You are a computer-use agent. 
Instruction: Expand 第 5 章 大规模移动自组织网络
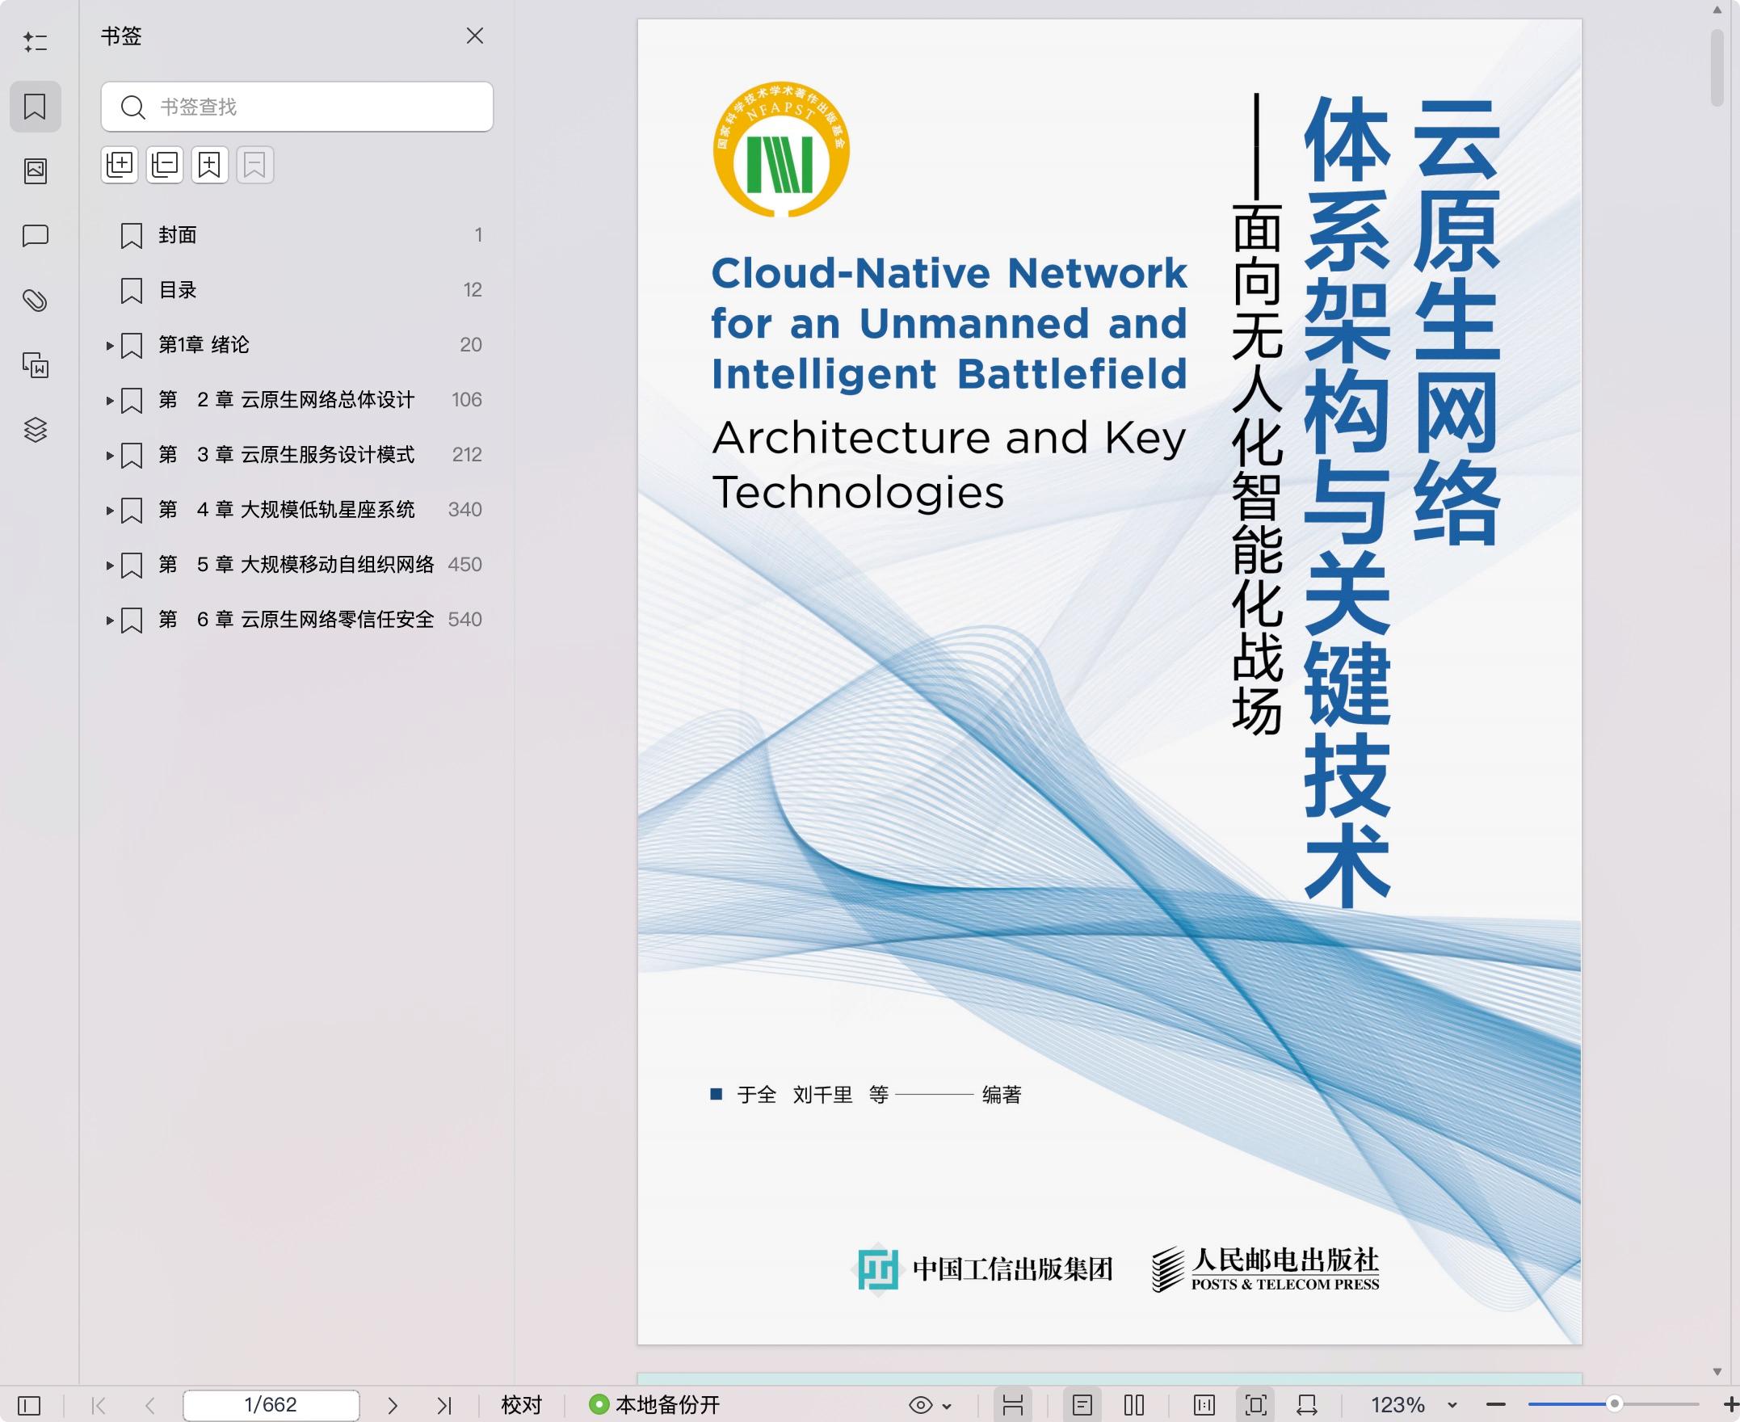pyautogui.click(x=110, y=566)
